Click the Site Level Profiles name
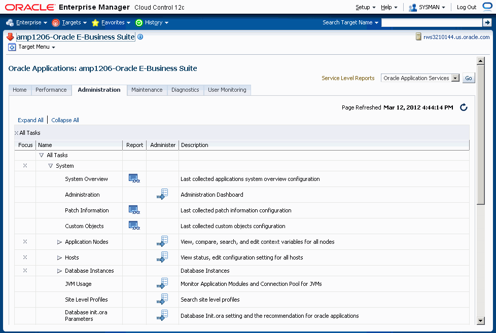The width and height of the screenshot is (496, 333). (86, 300)
